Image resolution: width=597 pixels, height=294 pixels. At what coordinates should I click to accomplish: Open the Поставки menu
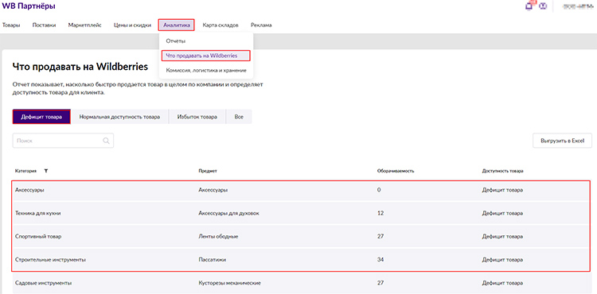coord(44,25)
